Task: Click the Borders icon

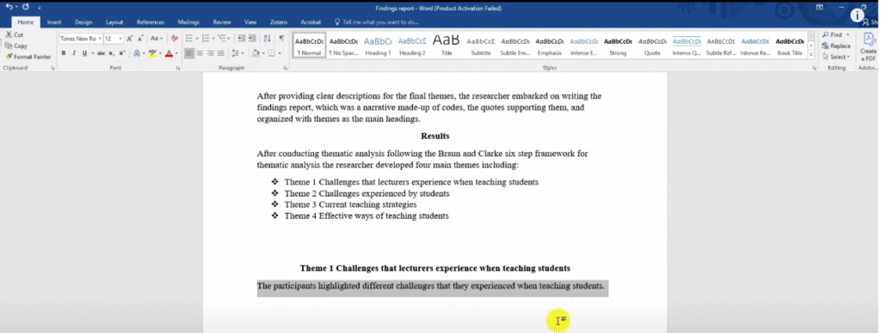Action: click(272, 53)
